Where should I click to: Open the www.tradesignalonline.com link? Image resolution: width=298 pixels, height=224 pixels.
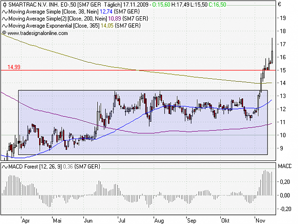click(38, 33)
